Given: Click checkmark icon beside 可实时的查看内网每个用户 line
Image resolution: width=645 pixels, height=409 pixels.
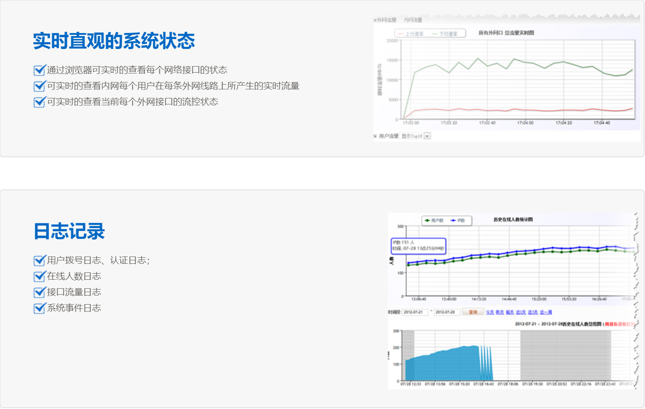Looking at the screenshot, I should (39, 86).
